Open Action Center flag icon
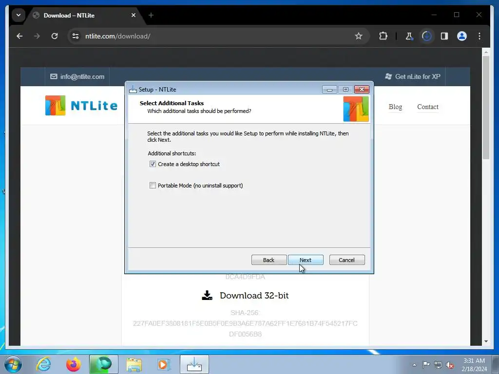499x374 pixels. (x=426, y=364)
